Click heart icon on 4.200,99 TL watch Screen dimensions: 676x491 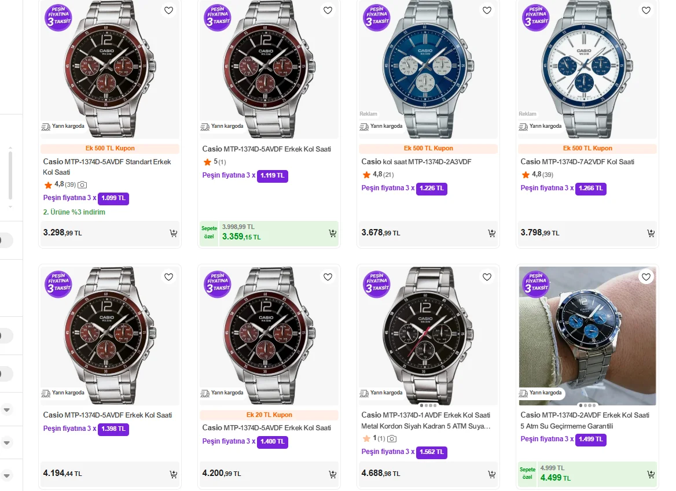point(328,277)
